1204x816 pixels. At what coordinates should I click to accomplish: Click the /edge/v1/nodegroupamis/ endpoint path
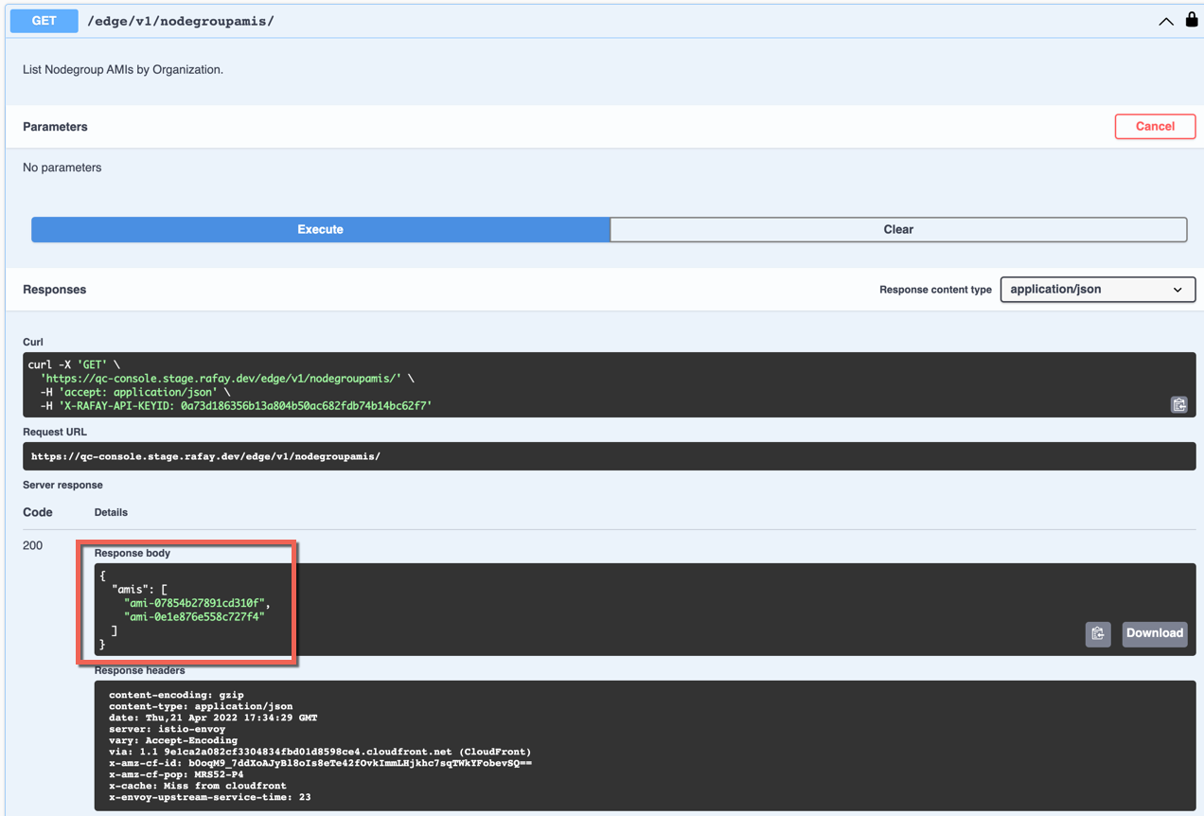[x=181, y=21]
